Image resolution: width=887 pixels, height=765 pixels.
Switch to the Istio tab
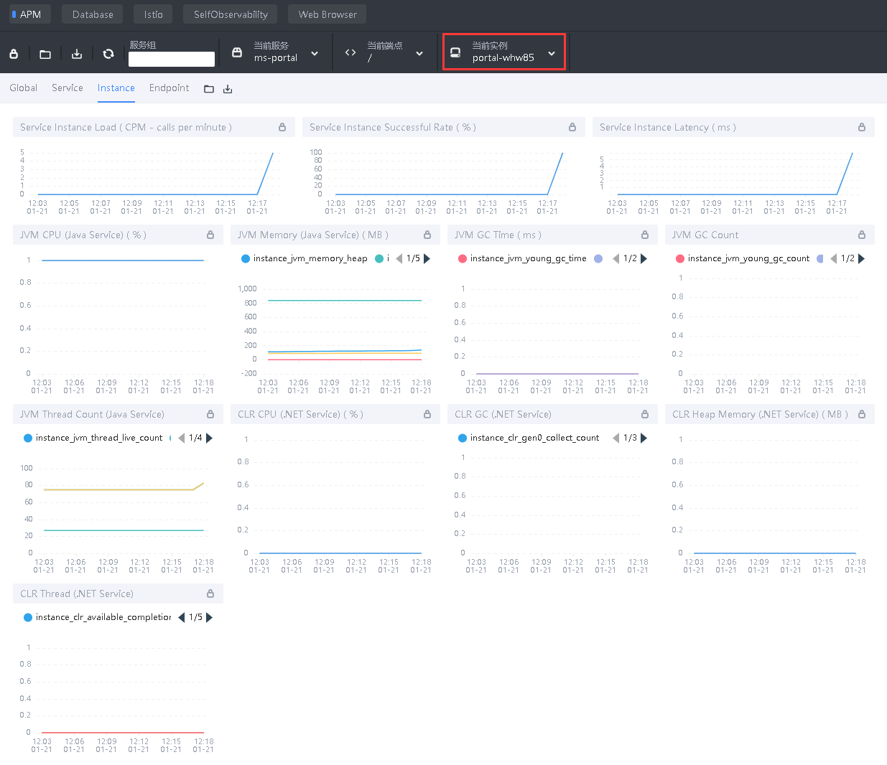point(153,14)
